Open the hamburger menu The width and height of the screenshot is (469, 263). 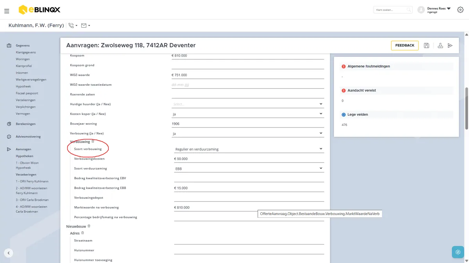7,11
